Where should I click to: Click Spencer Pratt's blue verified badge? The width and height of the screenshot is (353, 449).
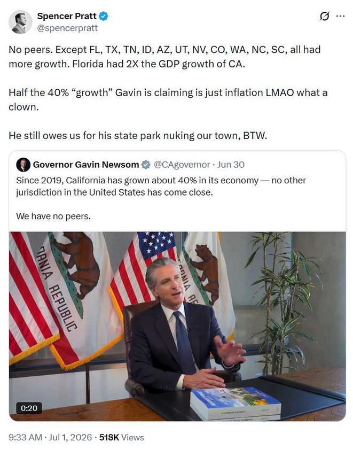click(x=103, y=17)
